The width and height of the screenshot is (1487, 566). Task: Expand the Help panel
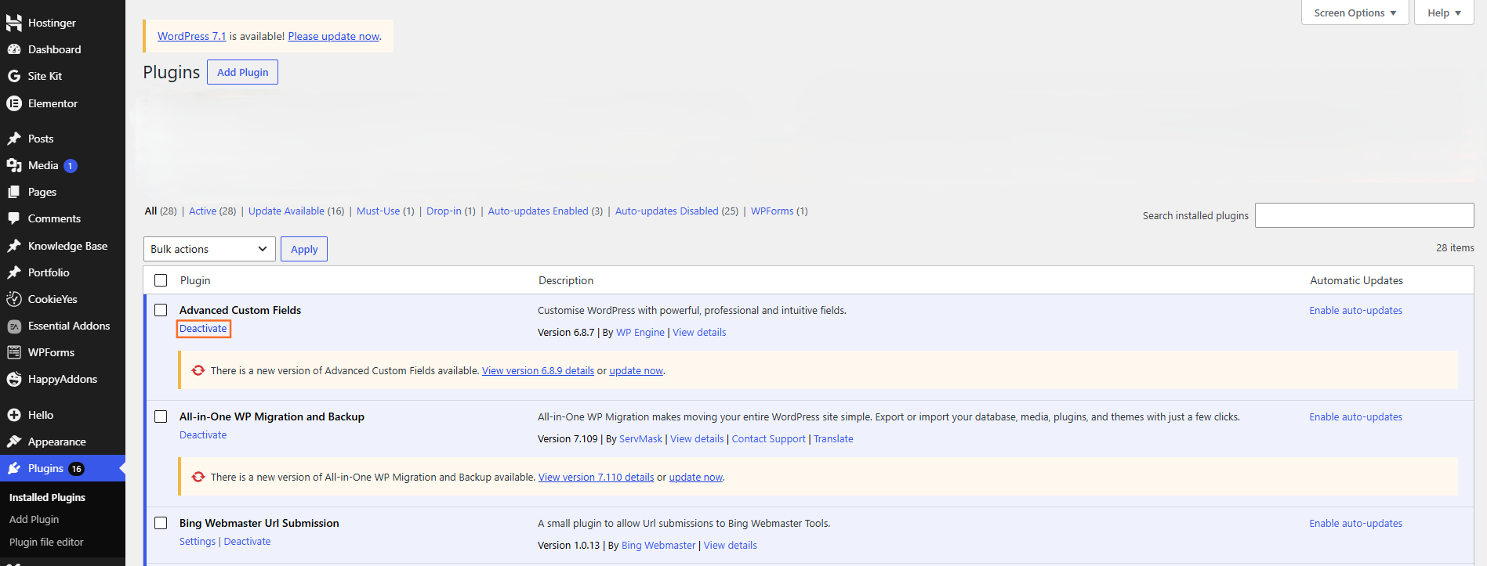tap(1444, 13)
